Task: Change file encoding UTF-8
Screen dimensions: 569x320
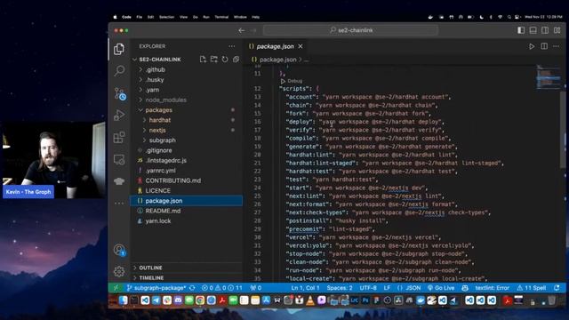Action: point(368,288)
